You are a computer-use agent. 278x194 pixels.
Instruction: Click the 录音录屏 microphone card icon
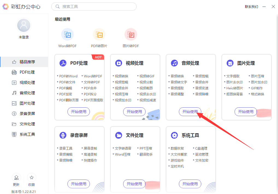pyautogui.click(x=63, y=135)
